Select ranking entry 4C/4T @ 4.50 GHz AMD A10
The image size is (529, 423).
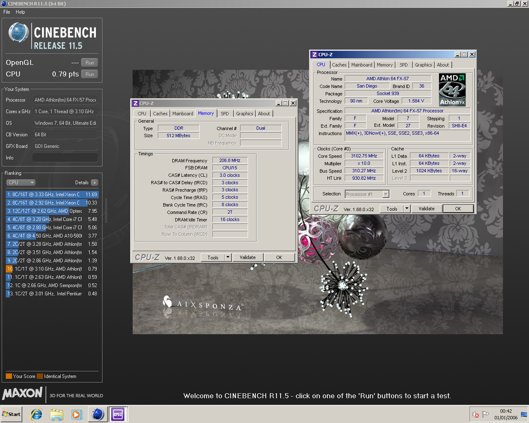pos(52,236)
